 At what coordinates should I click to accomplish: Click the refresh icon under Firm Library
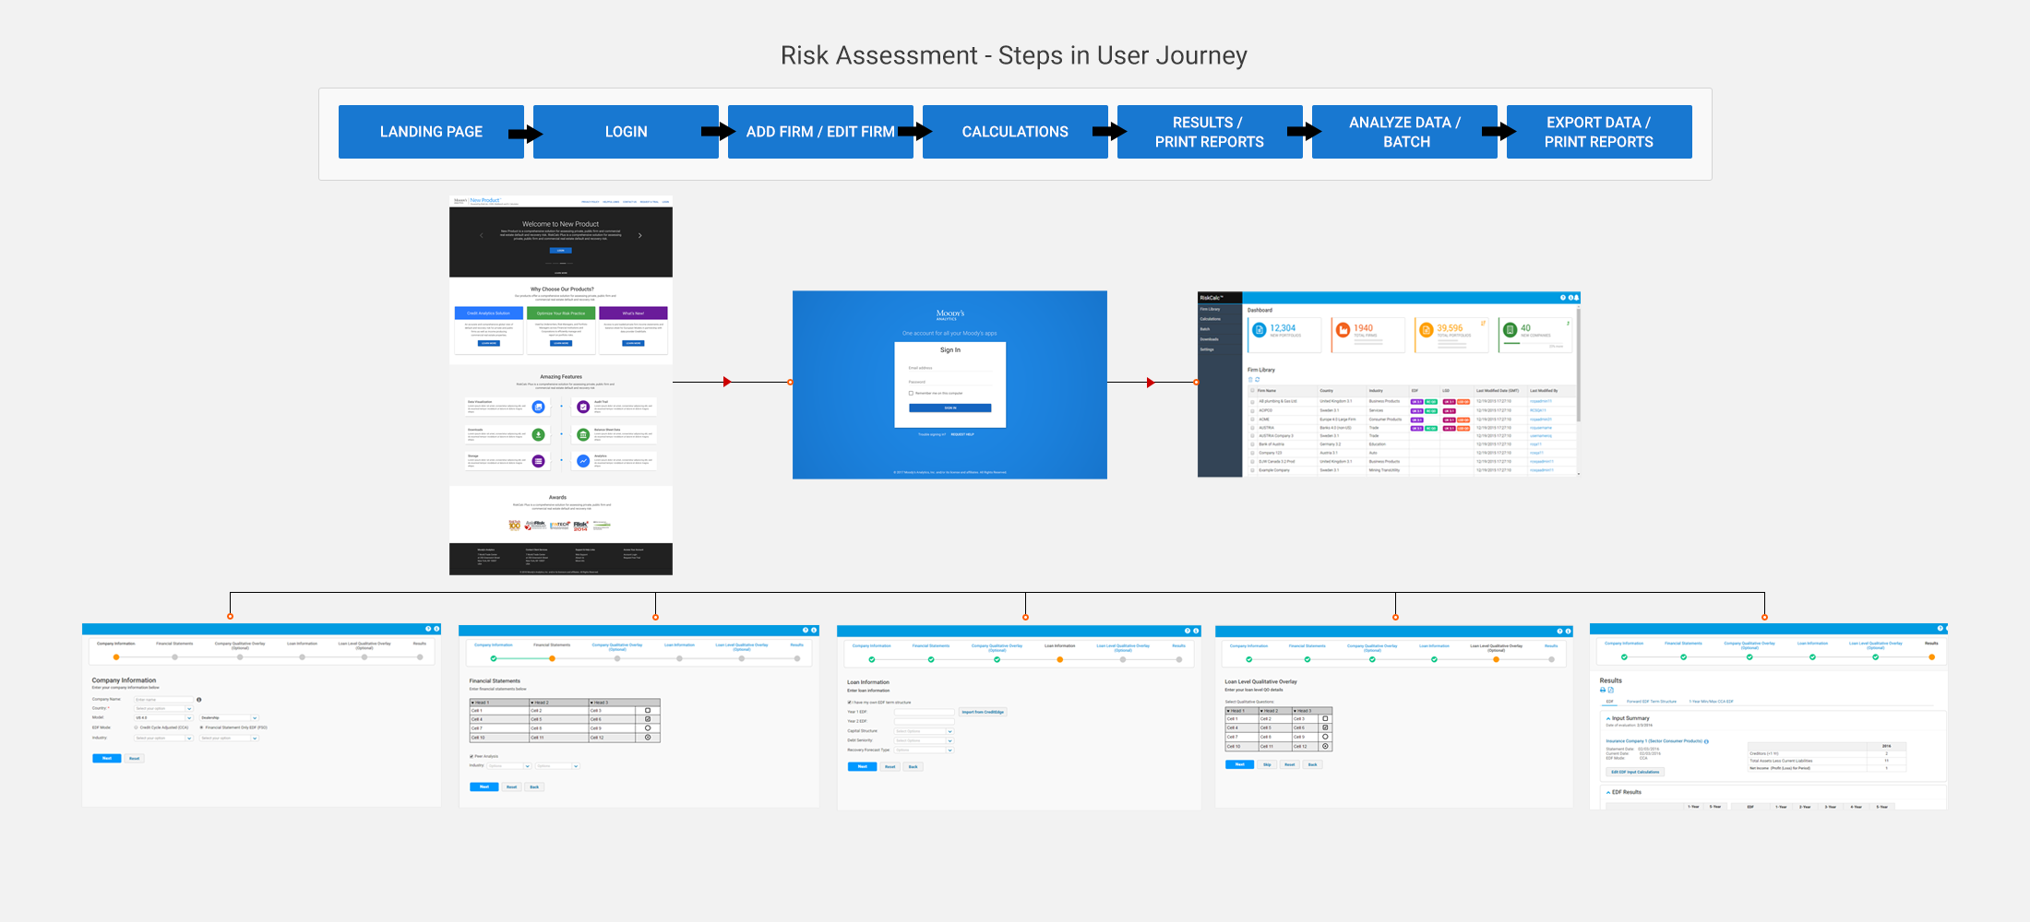(1257, 379)
